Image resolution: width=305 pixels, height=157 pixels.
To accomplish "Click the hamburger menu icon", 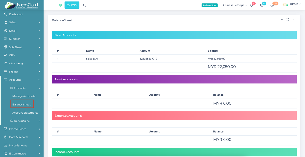I will click(x=51, y=5).
